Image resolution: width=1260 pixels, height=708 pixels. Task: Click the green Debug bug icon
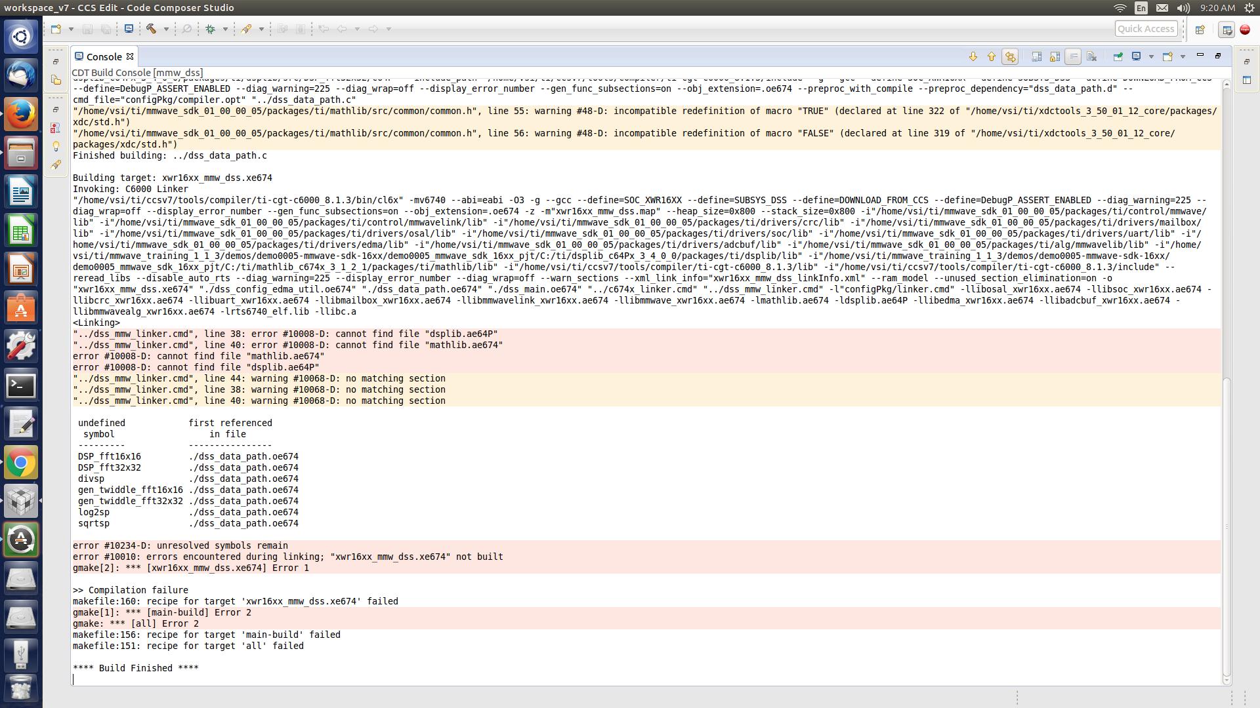[211, 29]
